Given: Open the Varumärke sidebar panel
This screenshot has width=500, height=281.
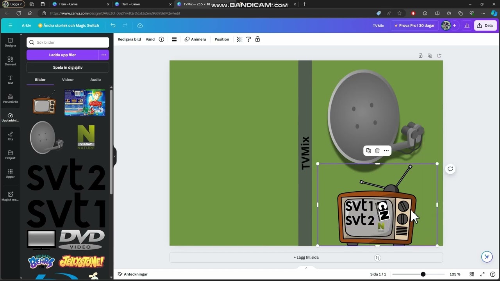Looking at the screenshot, I should coord(10,99).
